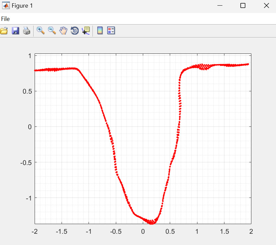Toggle the Data Cursor tool

point(86,31)
